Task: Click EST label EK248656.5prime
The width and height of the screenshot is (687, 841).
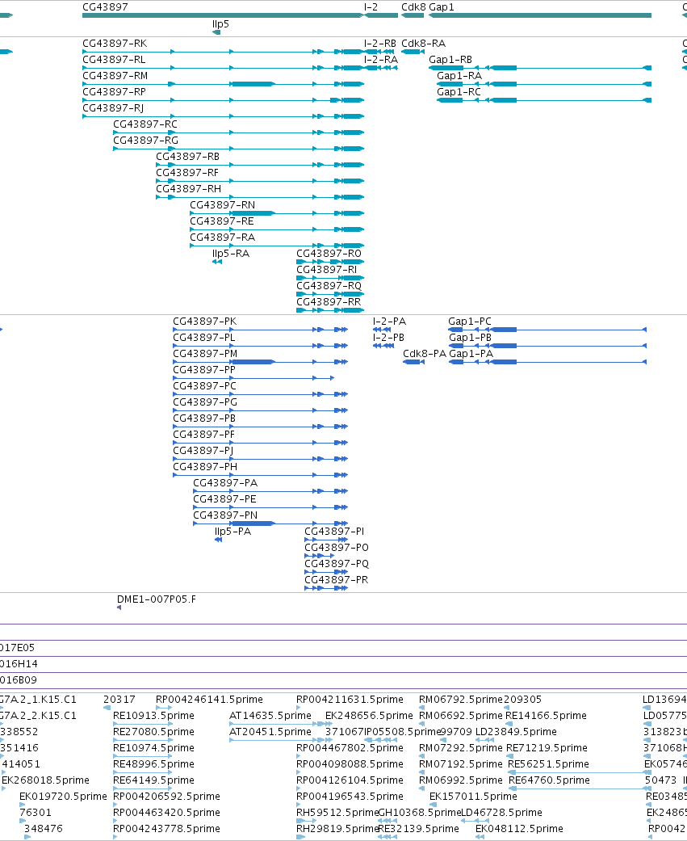Action: [369, 716]
